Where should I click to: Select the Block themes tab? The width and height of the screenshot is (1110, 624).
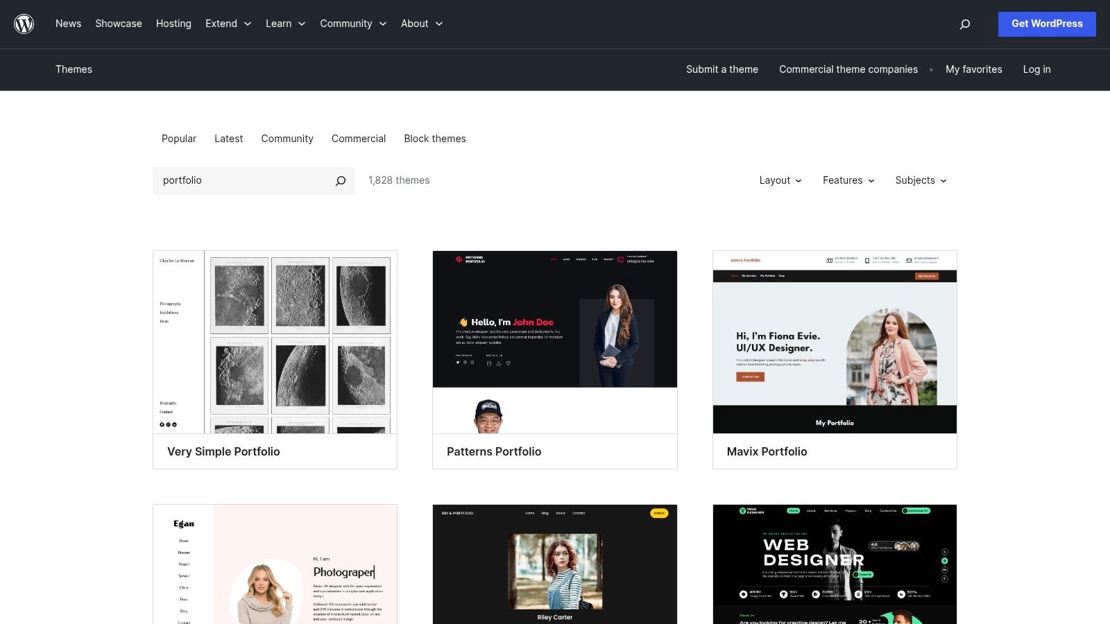coord(435,139)
